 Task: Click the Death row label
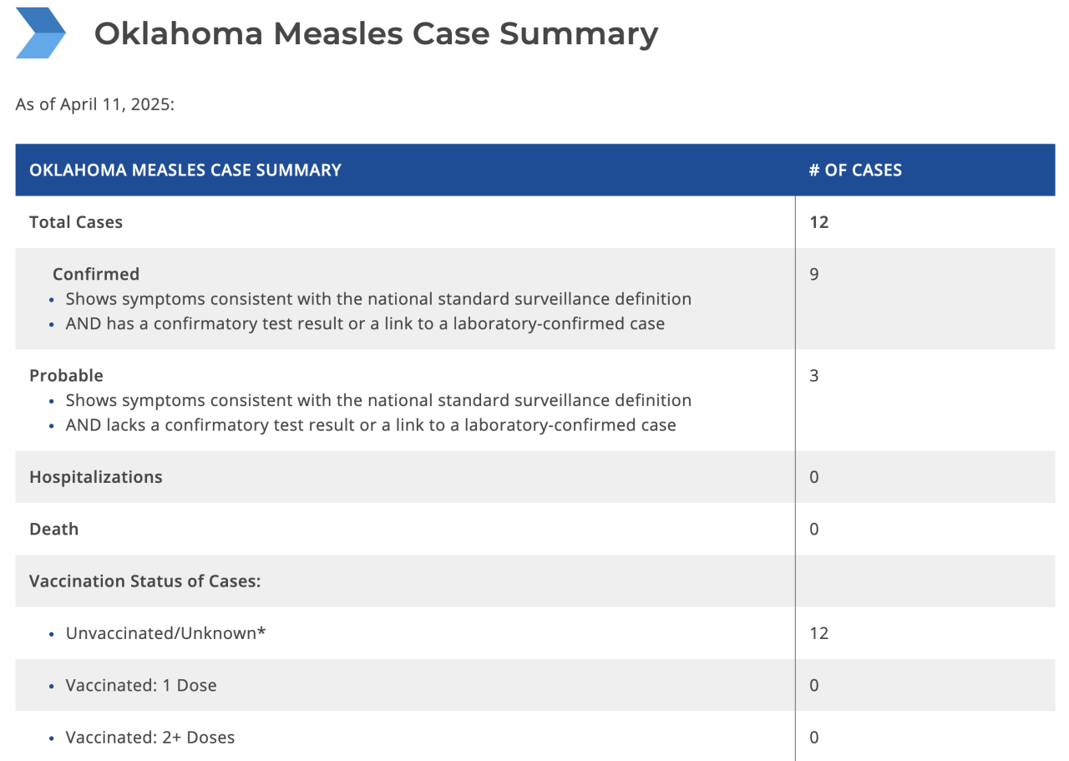(x=53, y=529)
